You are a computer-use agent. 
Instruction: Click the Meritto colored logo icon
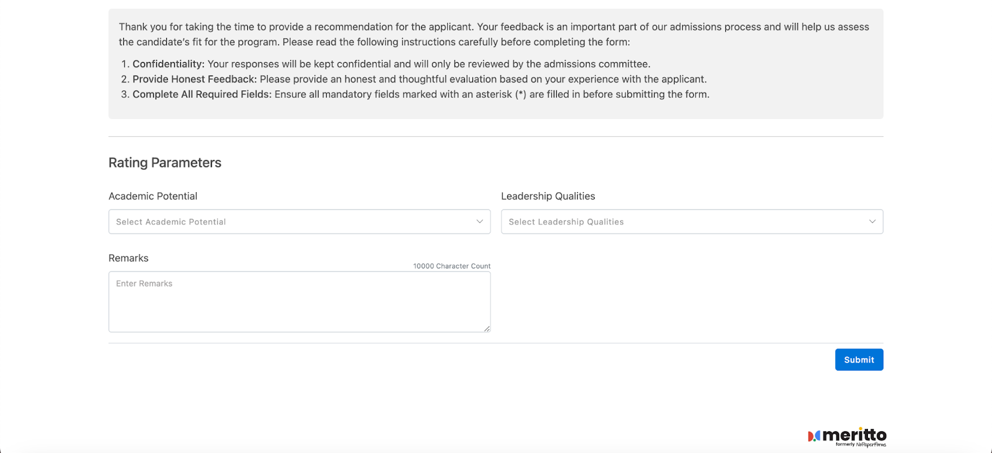813,436
